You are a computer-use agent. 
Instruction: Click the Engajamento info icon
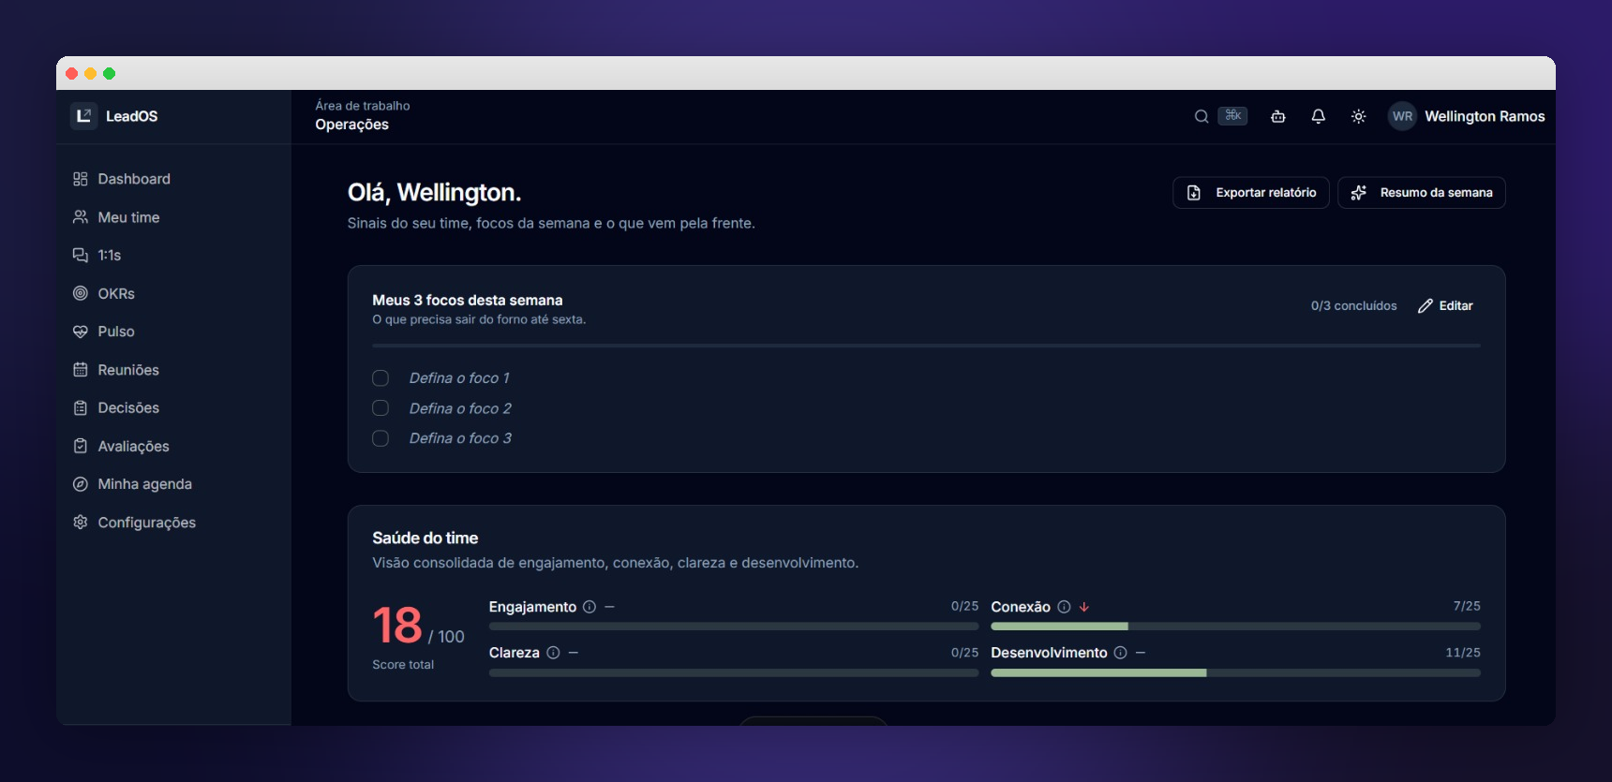tap(590, 607)
